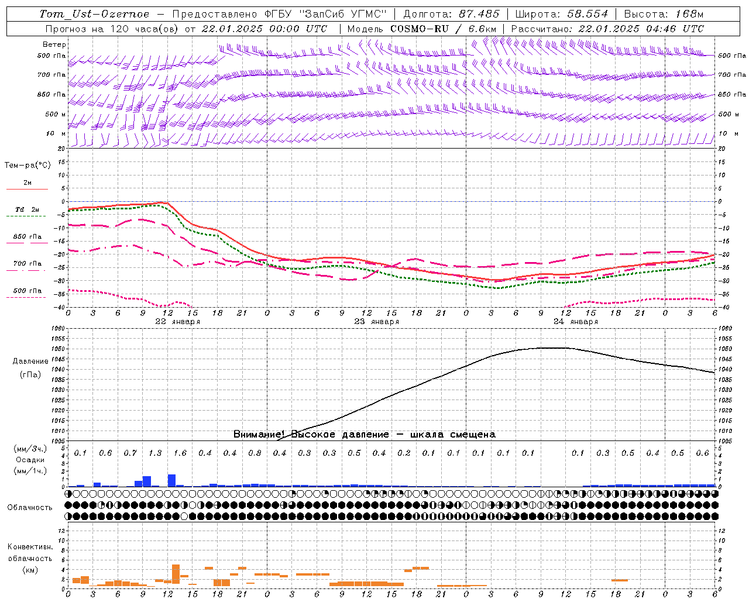Click "700 гПа" in the temperature legend

coord(28,264)
